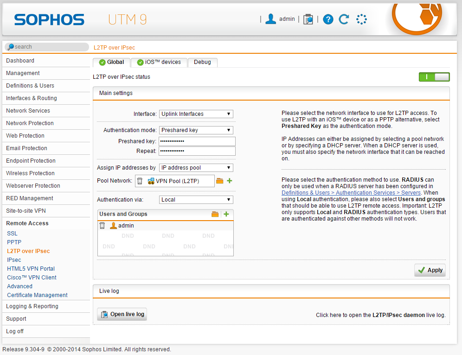
Task: Click into the search box
Action: coord(47,47)
